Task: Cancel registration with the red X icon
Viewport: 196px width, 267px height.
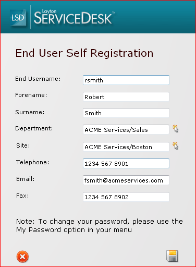Action: [x=22, y=257]
